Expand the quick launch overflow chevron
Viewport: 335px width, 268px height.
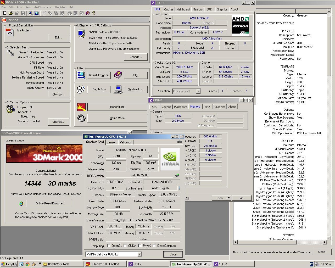(40, 264)
